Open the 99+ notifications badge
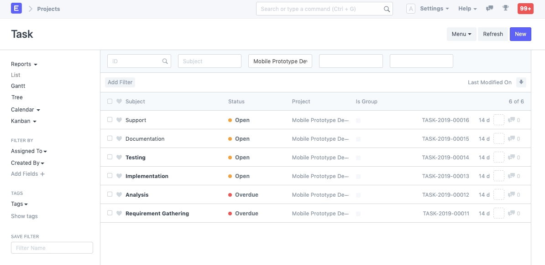Image resolution: width=545 pixels, height=265 pixels. (x=525, y=9)
